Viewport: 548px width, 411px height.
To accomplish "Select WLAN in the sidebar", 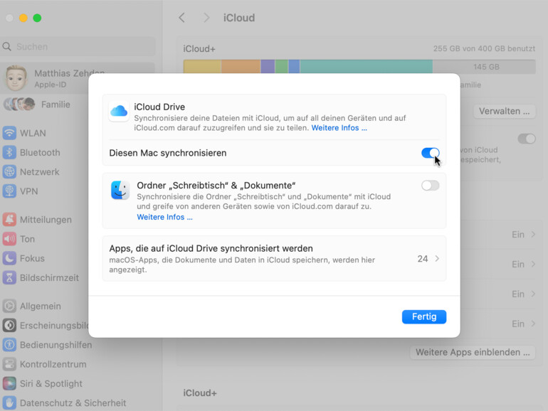I will pos(33,133).
